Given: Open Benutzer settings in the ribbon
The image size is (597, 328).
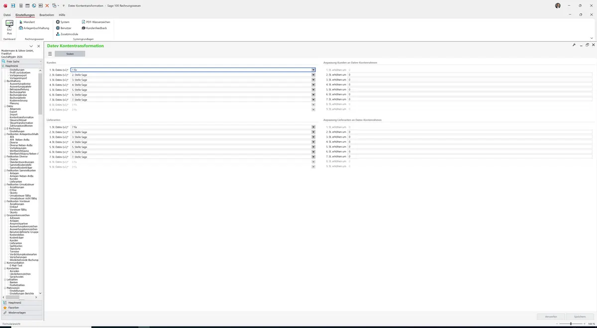Looking at the screenshot, I should coord(64,28).
